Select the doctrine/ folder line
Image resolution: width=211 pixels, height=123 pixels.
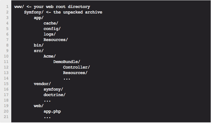54,95
